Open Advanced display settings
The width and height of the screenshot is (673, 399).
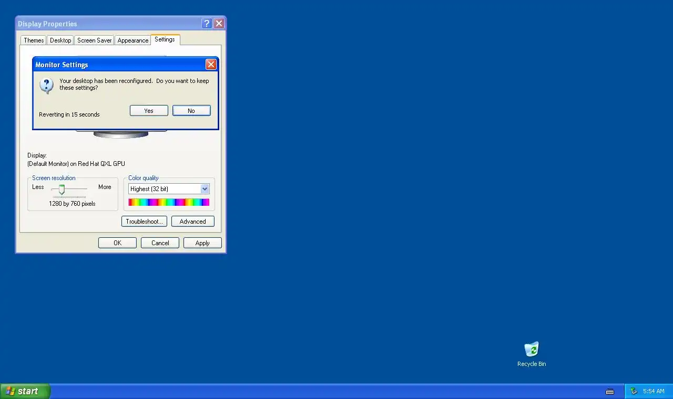193,222
